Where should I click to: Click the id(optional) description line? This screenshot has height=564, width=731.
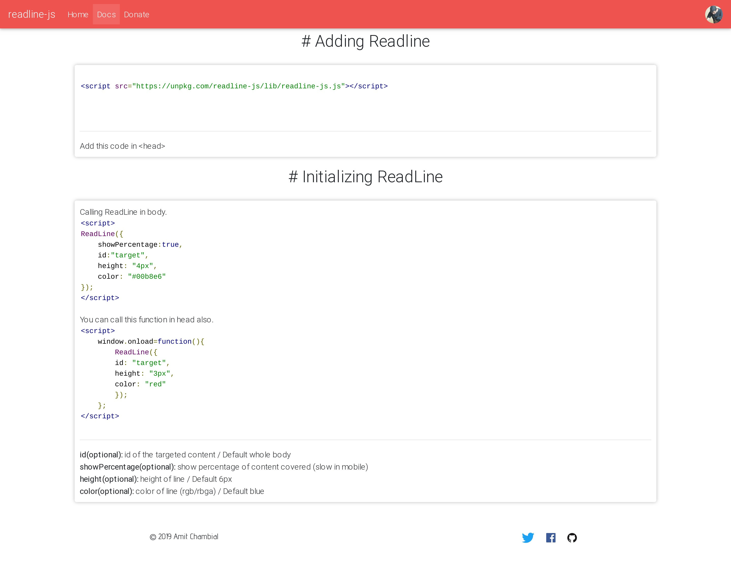(x=185, y=455)
